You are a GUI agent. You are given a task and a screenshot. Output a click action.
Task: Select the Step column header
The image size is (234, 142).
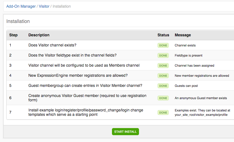[x=13, y=35]
